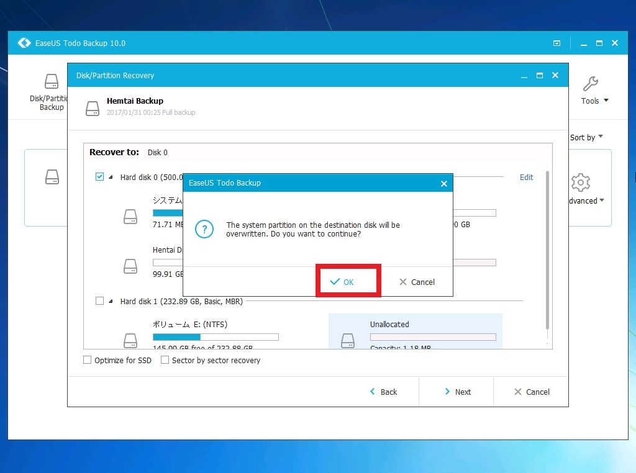The image size is (636, 473).
Task: Click the 2017/01/31 Full backup text
Action: click(151, 112)
